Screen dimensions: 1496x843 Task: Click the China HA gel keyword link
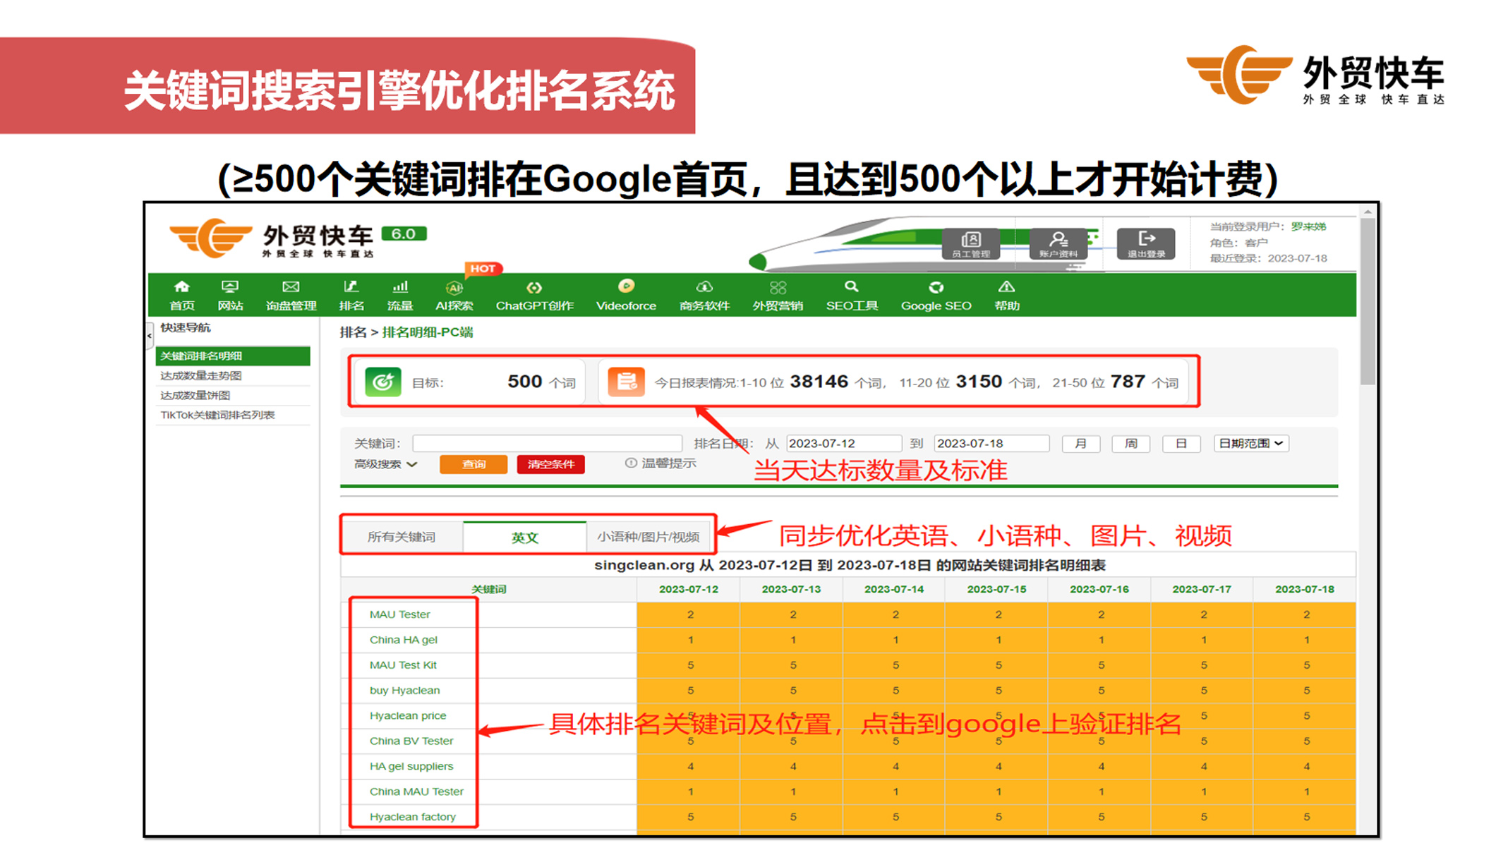pyautogui.click(x=403, y=640)
